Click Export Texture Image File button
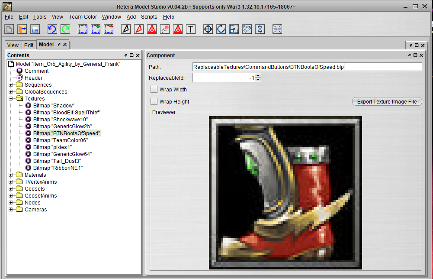The height and width of the screenshot is (279, 433). [x=387, y=101]
